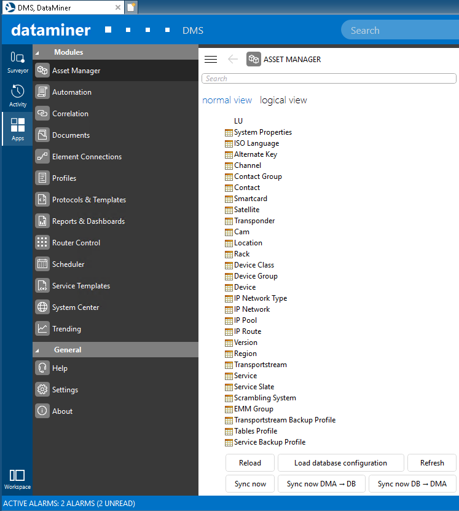The width and height of the screenshot is (459, 511).
Task: Switch to normal view tab
Action: [x=227, y=100]
